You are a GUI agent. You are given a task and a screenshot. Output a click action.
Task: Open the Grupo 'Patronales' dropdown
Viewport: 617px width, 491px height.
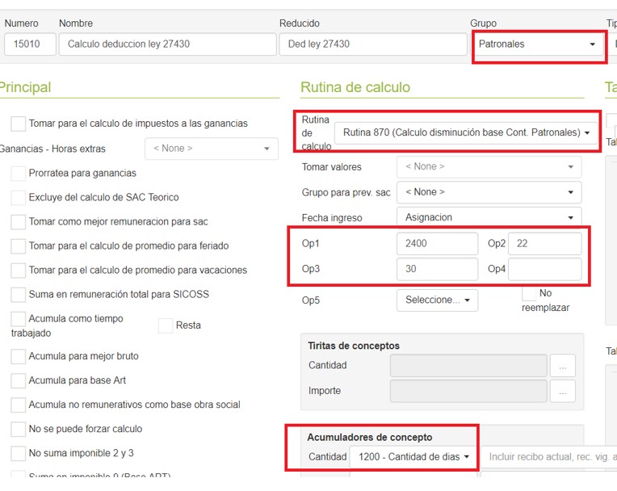pyautogui.click(x=538, y=44)
